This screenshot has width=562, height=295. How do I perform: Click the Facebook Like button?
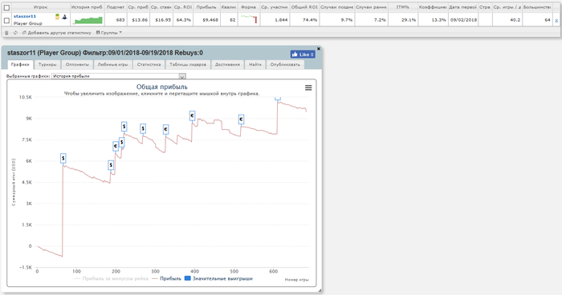coord(303,55)
